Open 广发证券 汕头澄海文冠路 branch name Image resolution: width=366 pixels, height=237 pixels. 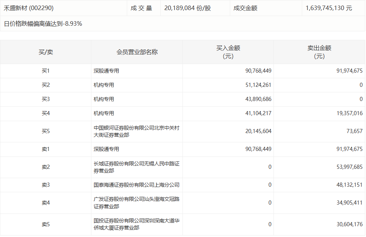tap(137, 203)
